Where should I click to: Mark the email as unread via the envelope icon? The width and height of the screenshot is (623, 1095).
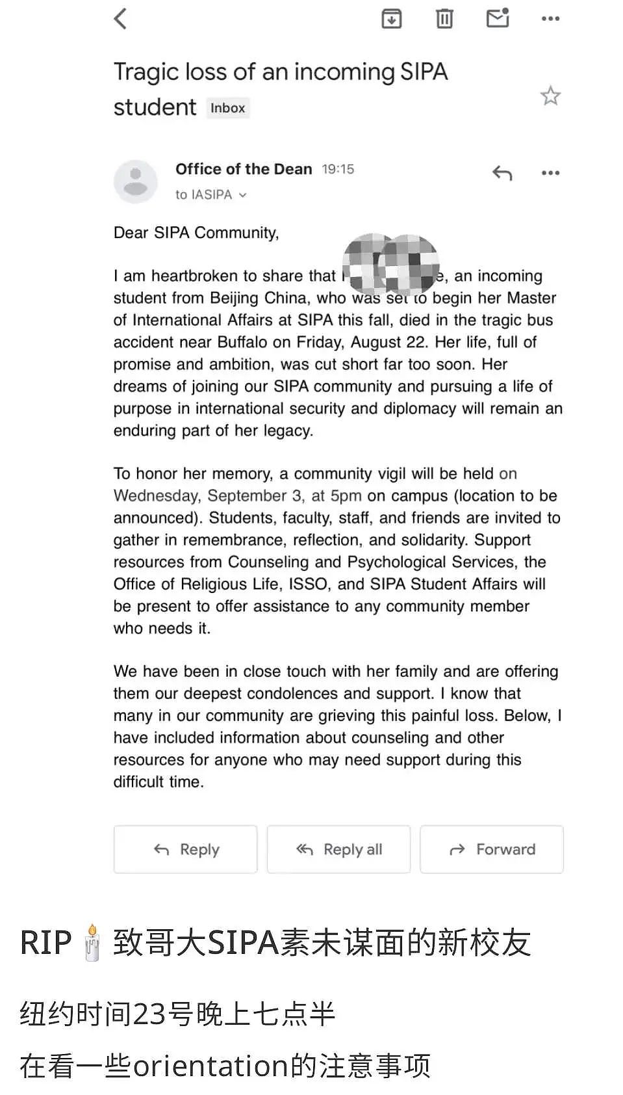tap(498, 18)
